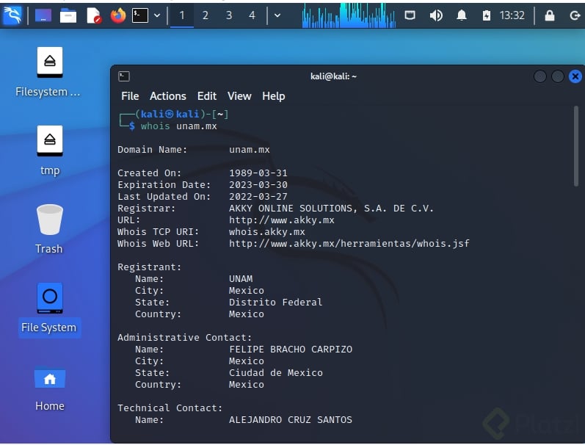Click whois.akky.mx TCP URI text

click(266, 232)
